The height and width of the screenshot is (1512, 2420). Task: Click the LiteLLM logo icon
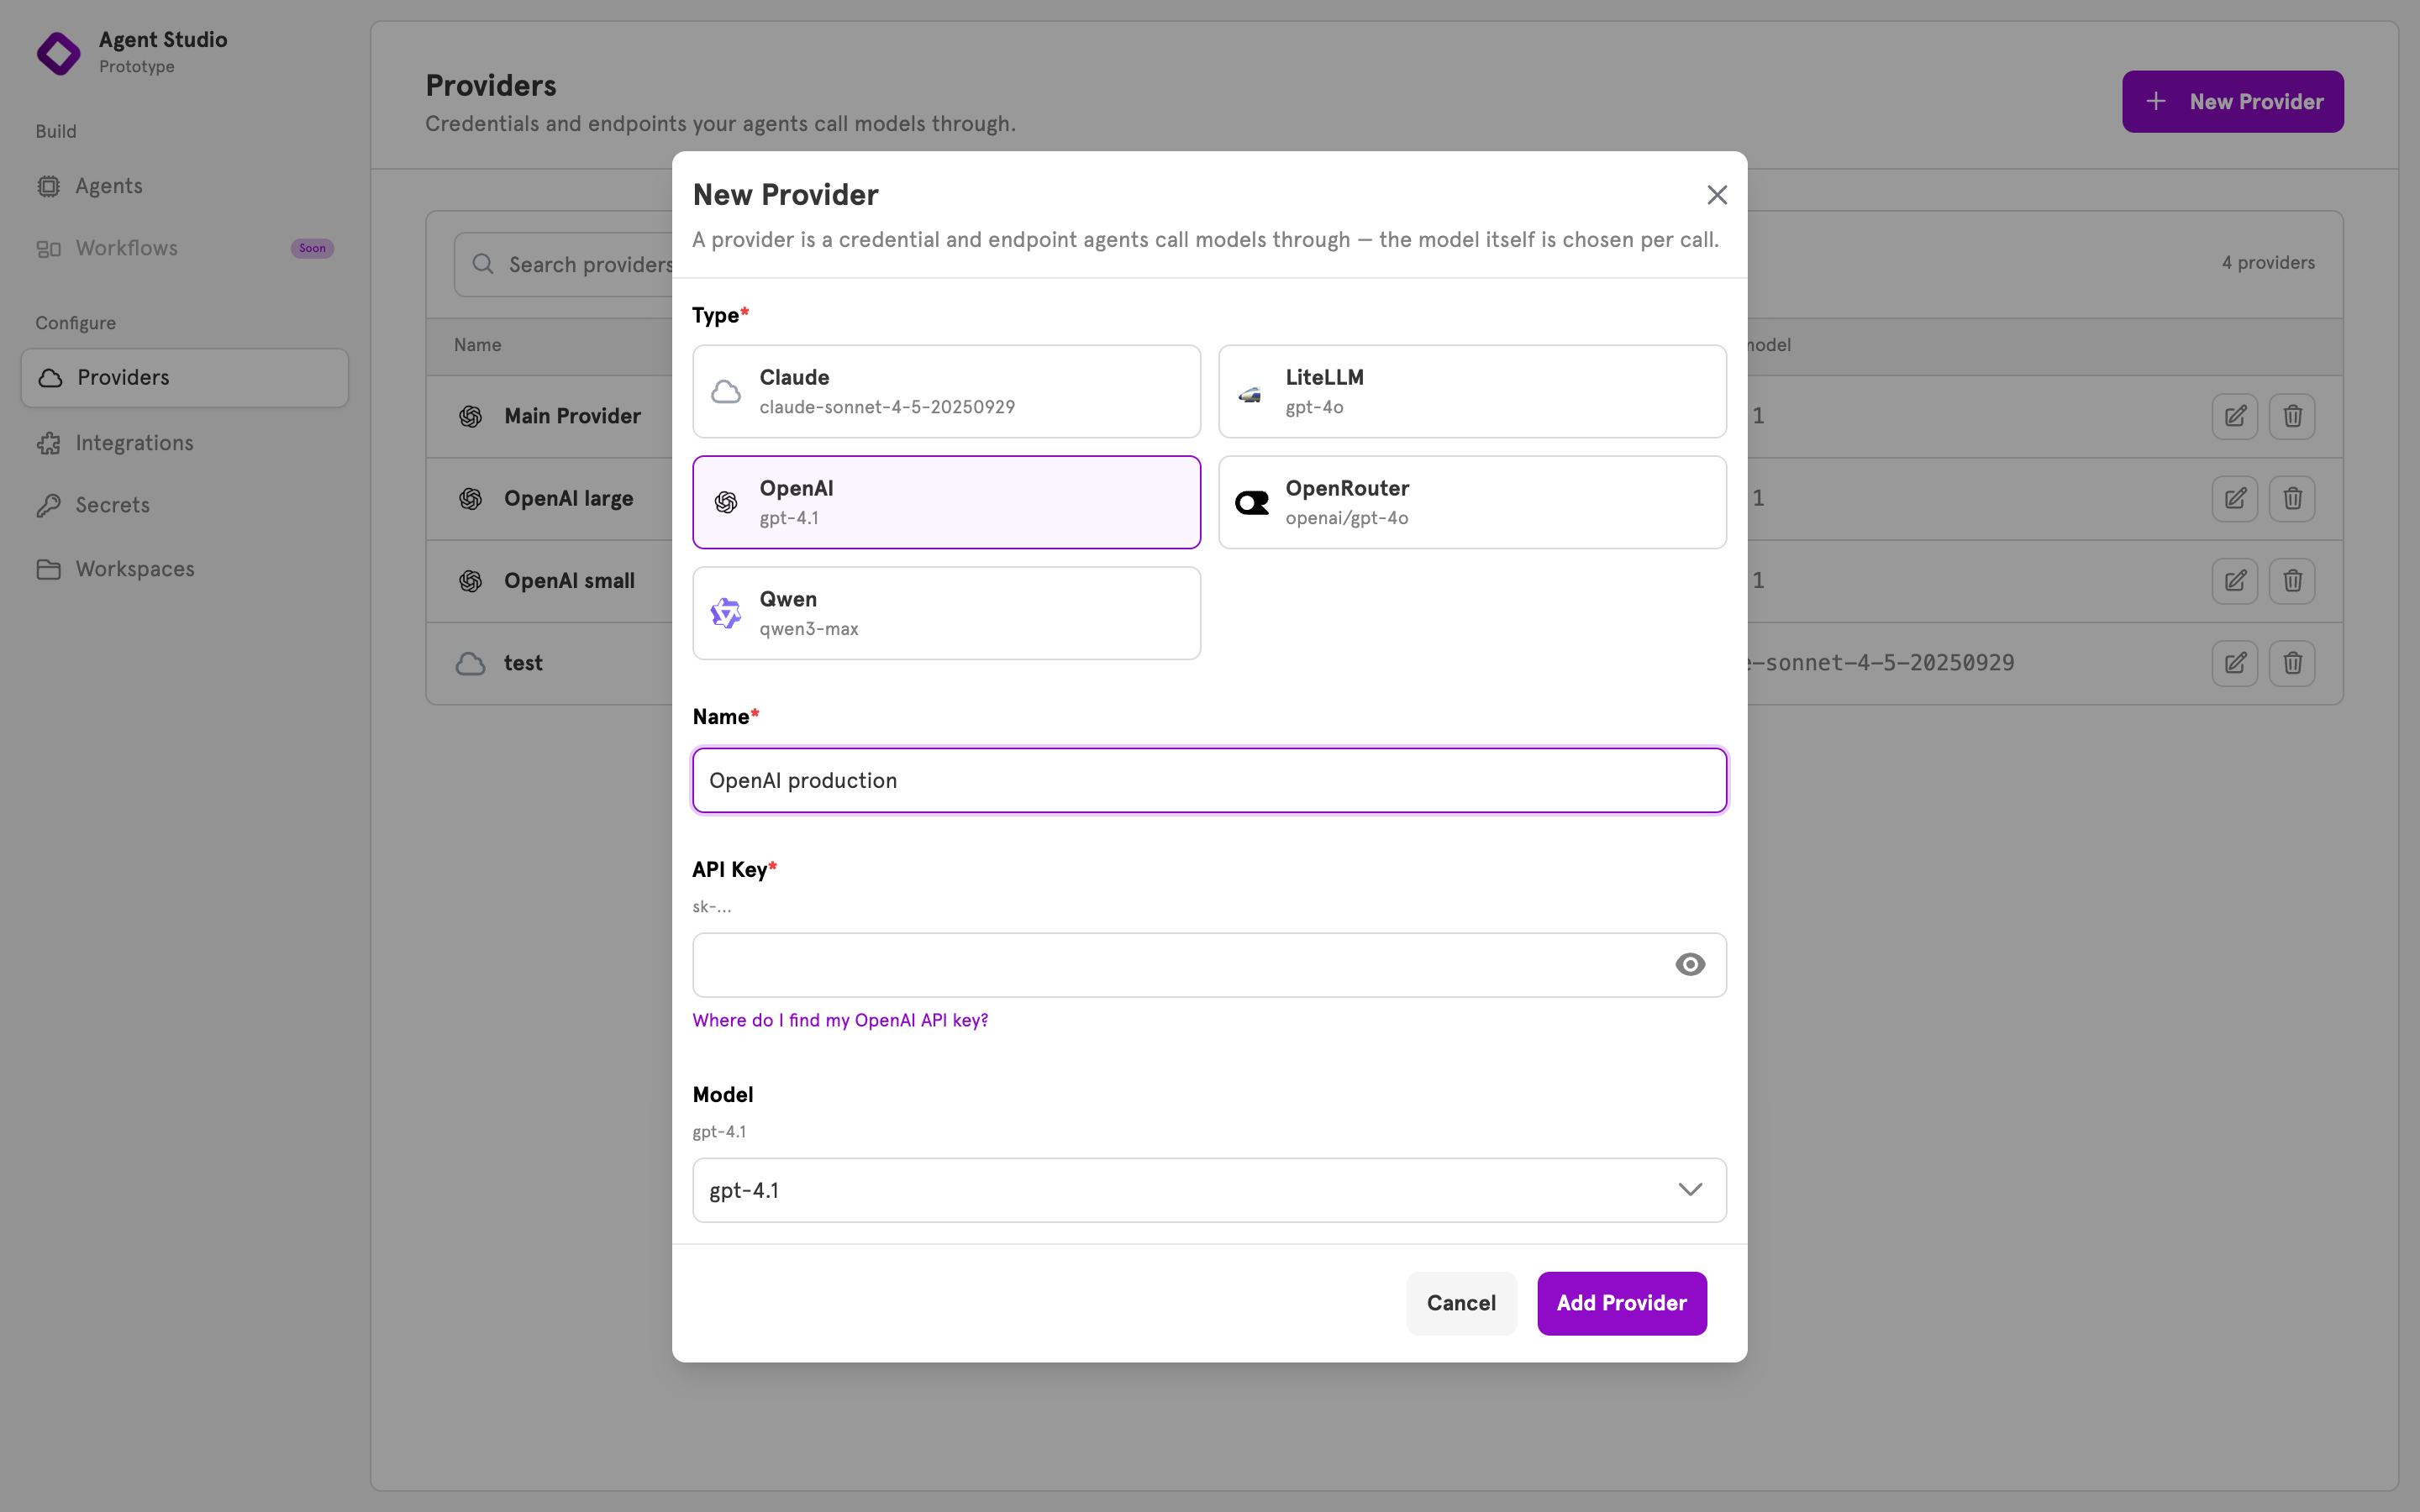(1251, 393)
